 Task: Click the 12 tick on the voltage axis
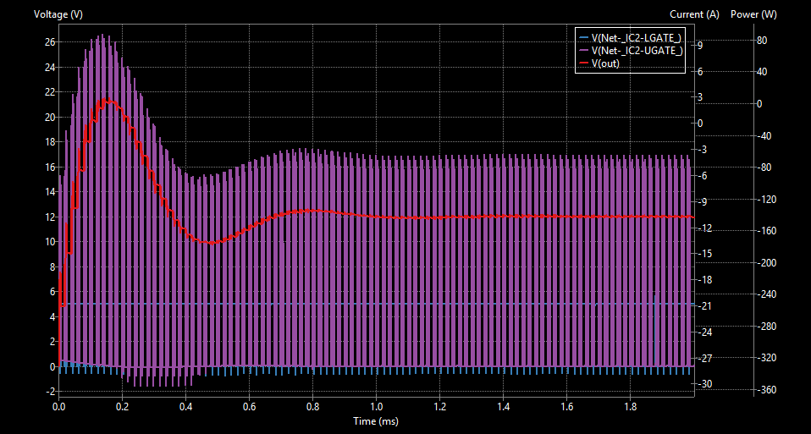click(50, 217)
